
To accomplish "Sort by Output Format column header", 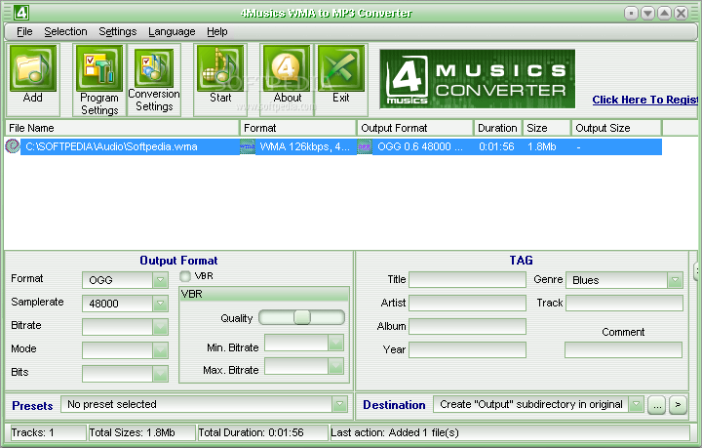I will [x=415, y=128].
